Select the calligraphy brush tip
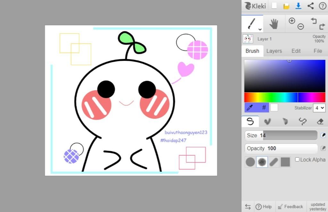Image resolution: width=328 pixels, height=212 pixels. 274,162
